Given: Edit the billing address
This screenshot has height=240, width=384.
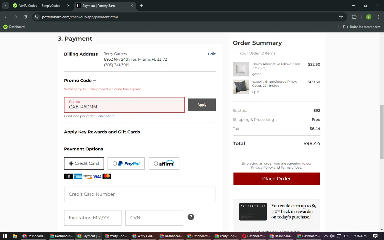Looking at the screenshot, I should [x=212, y=54].
